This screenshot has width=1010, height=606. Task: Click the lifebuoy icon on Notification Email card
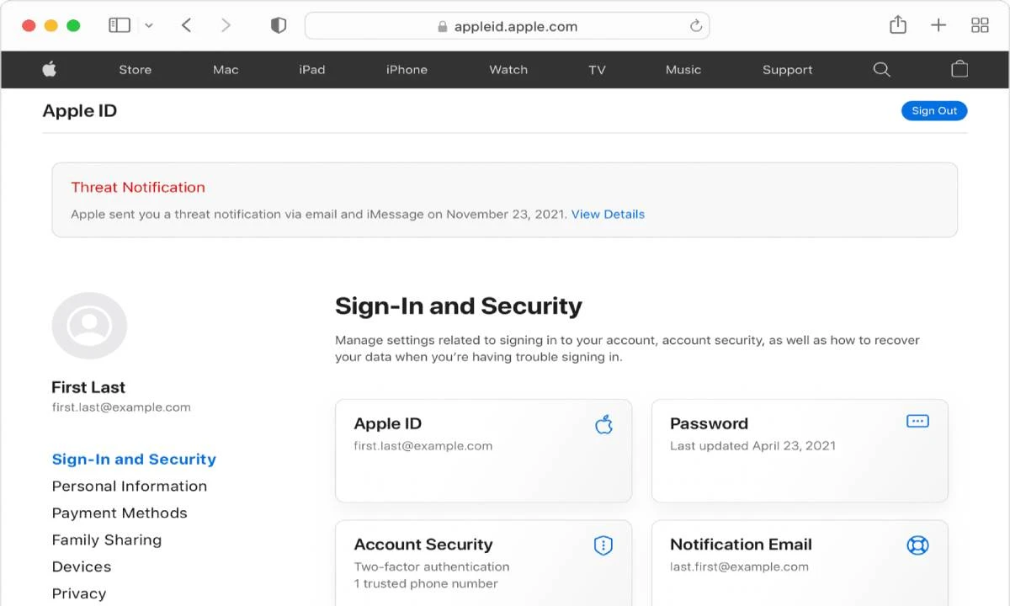point(917,545)
